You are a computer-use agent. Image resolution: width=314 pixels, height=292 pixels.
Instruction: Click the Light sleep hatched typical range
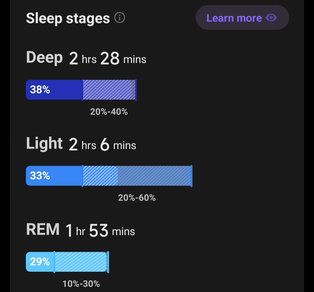point(137,176)
